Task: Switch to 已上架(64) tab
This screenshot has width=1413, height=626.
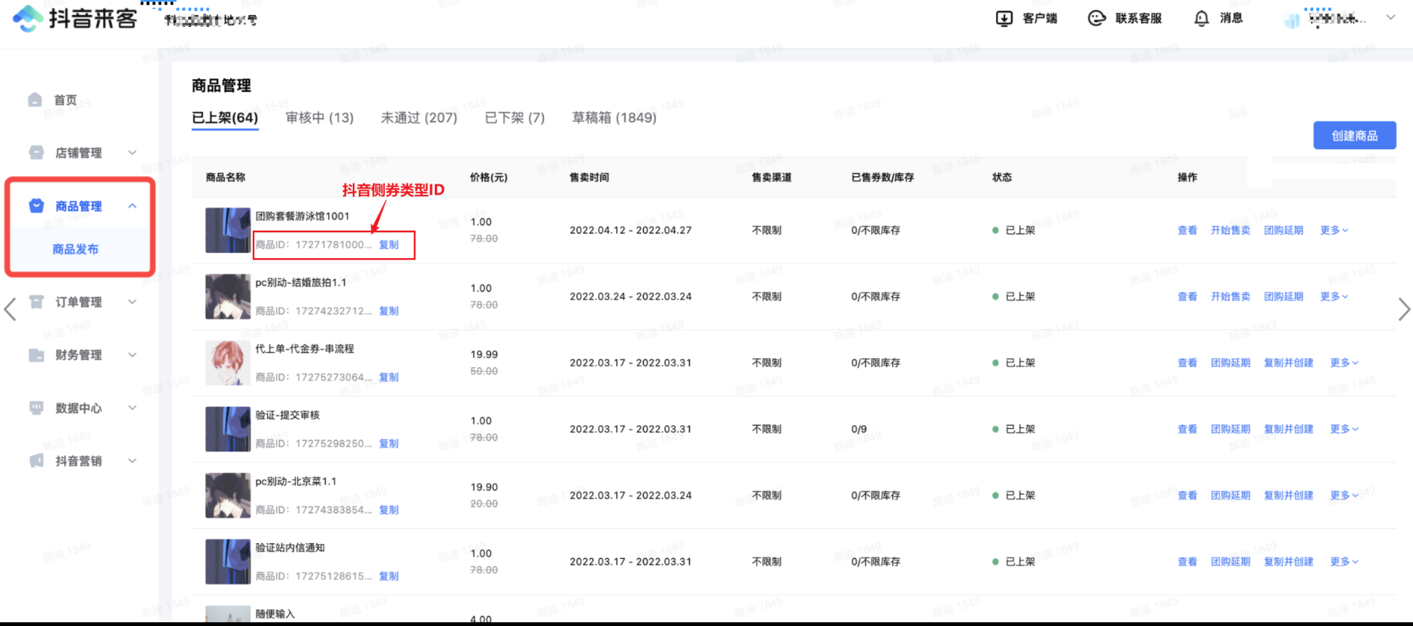Action: click(x=225, y=118)
